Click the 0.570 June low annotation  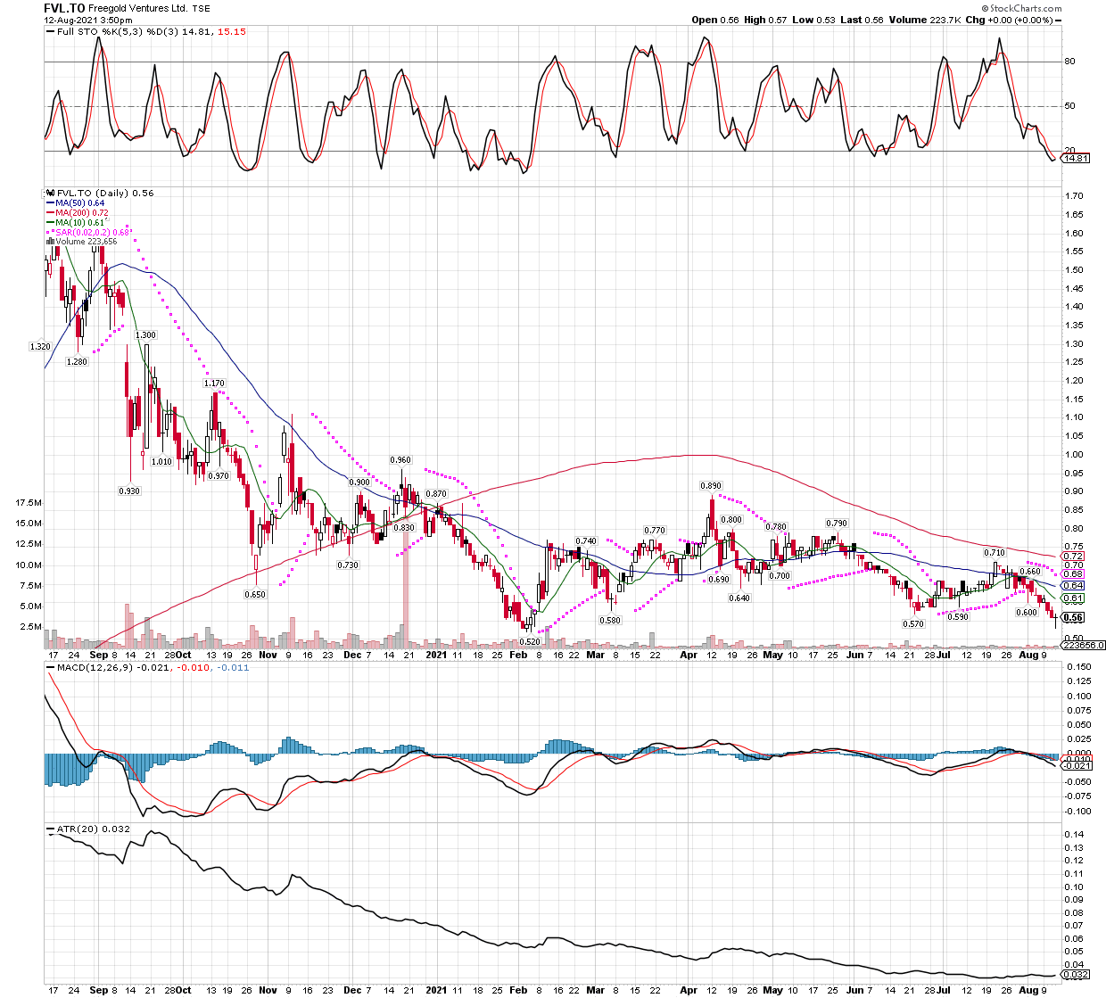click(913, 624)
